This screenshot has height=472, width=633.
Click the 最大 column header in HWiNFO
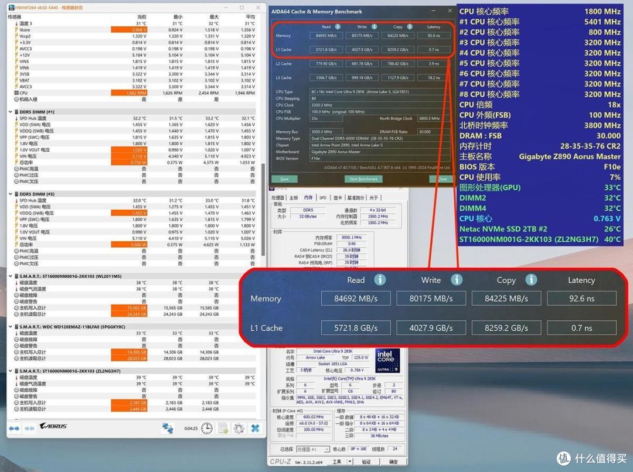point(215,17)
